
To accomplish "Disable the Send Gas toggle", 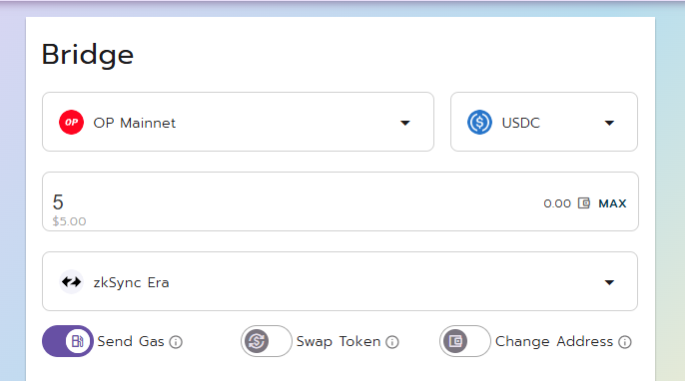I will 68,341.
